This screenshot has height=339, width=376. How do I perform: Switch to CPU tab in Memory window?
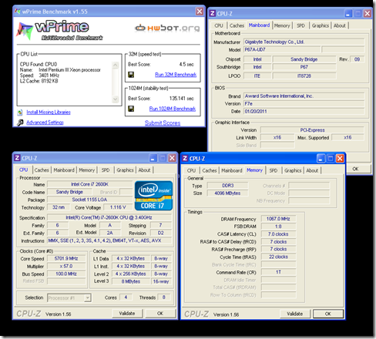[191, 170]
